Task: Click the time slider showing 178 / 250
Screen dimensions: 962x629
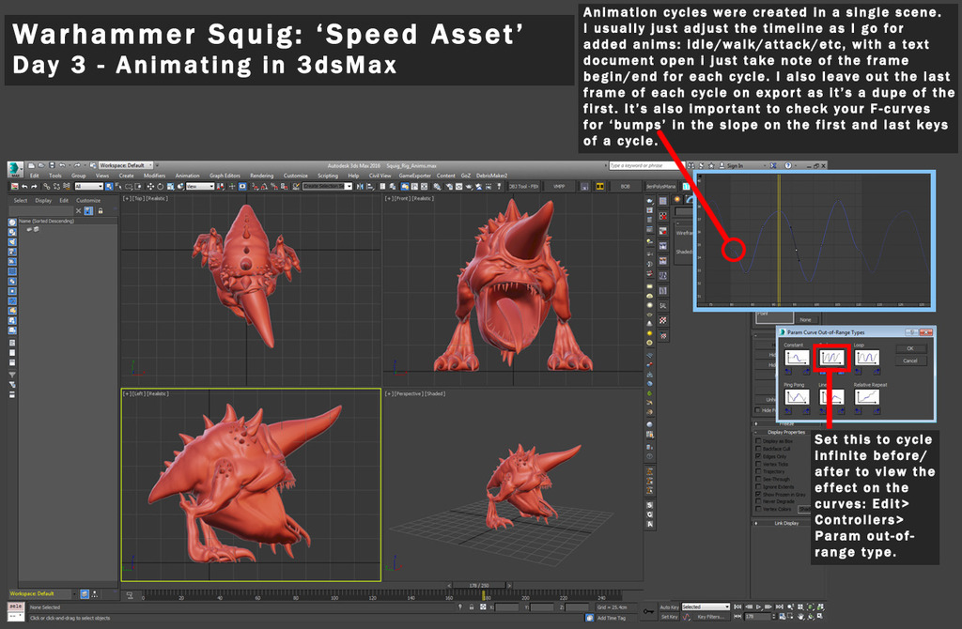Action: [x=479, y=586]
